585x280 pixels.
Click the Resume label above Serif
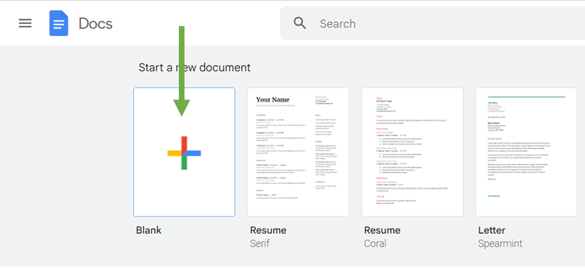(x=268, y=230)
